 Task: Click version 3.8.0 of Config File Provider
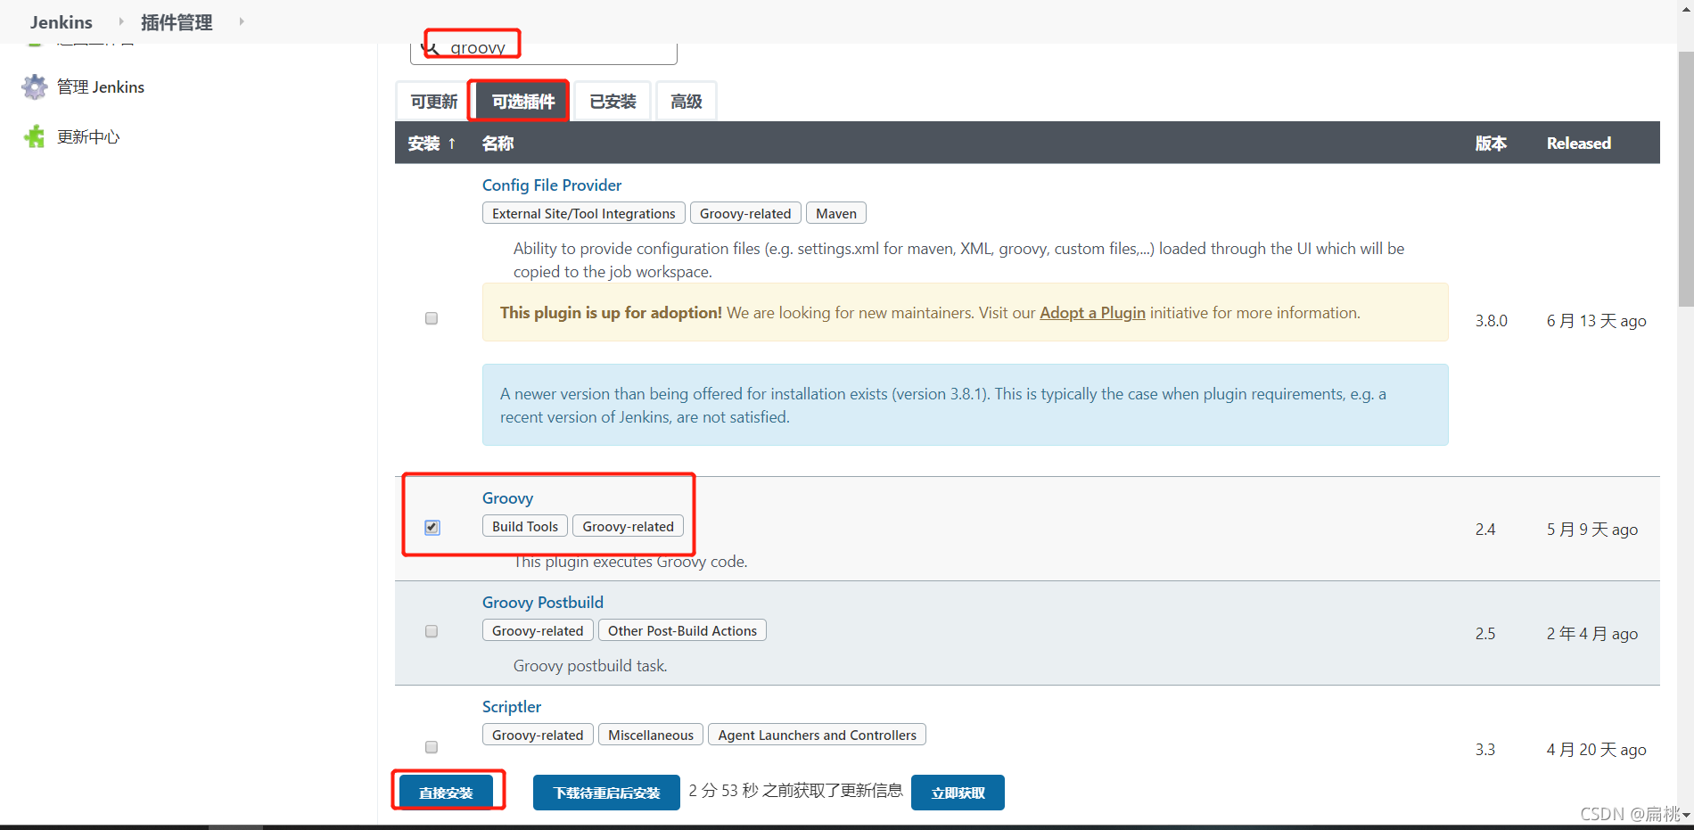click(1492, 321)
